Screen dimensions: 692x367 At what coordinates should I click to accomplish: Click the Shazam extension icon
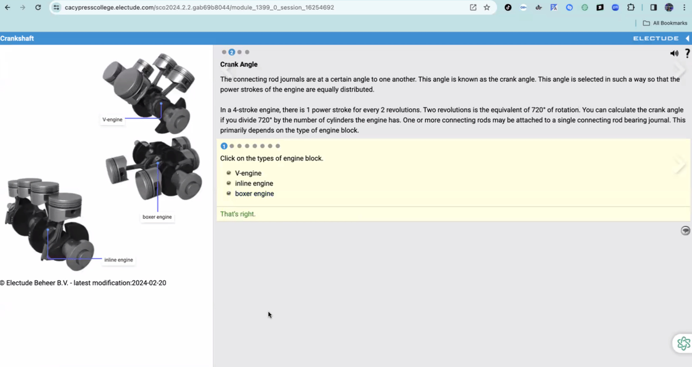tap(569, 7)
